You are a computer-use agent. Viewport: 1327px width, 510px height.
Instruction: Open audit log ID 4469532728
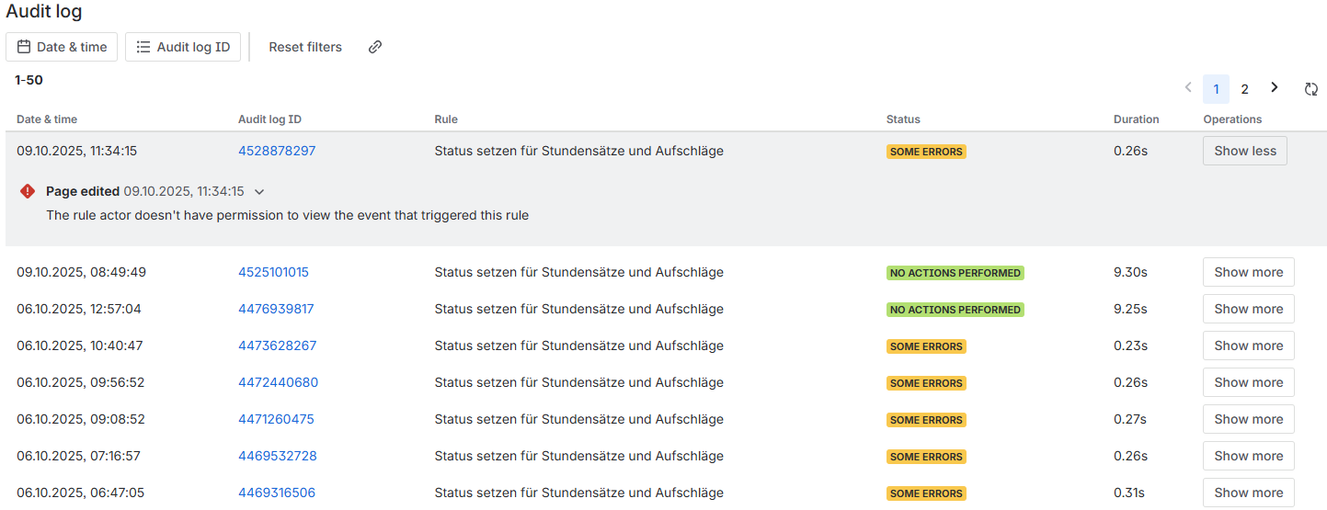(278, 456)
